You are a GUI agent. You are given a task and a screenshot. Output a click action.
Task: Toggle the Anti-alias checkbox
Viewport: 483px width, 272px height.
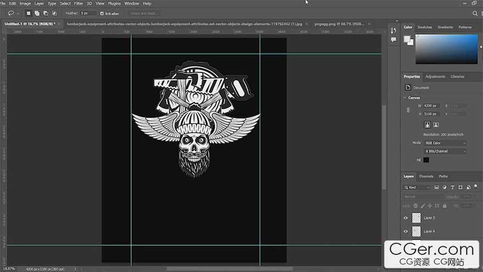(x=102, y=13)
